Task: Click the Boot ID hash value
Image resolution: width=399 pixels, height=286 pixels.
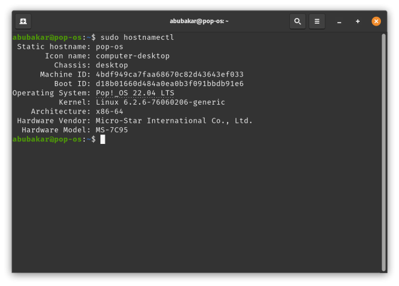Action: 170,83
